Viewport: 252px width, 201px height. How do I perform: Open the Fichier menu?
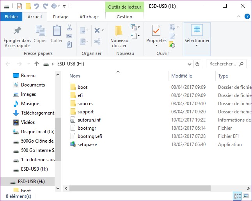click(x=11, y=17)
